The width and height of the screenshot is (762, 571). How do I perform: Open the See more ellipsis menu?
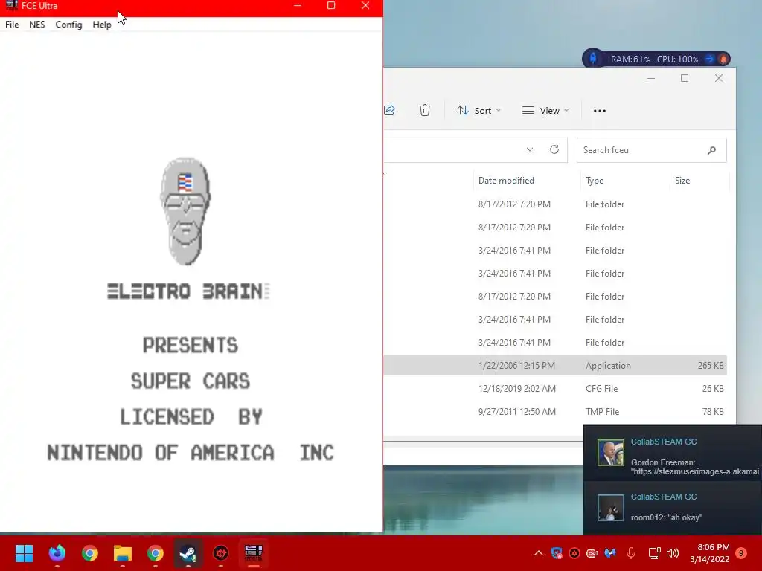pyautogui.click(x=600, y=111)
